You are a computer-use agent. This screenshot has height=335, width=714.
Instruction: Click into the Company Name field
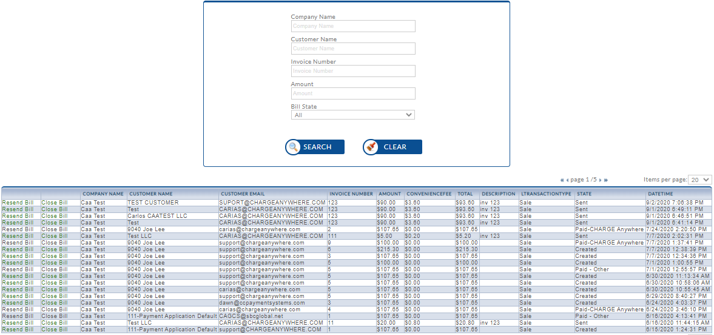pyautogui.click(x=352, y=26)
